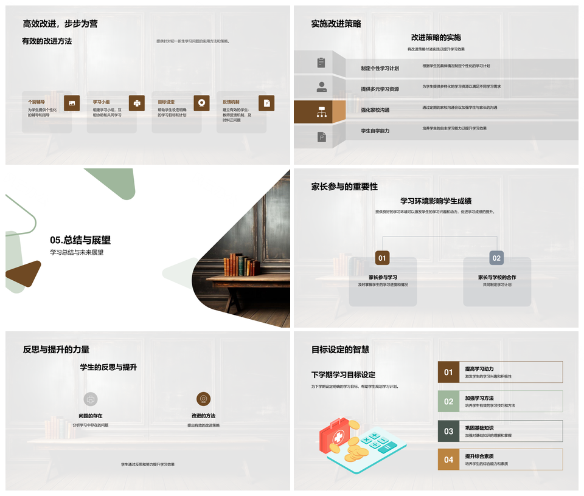Image resolution: width=584 pixels, height=496 pixels.
Task: Click the dark 03 block beside 巩固基础知识
Action: (448, 431)
